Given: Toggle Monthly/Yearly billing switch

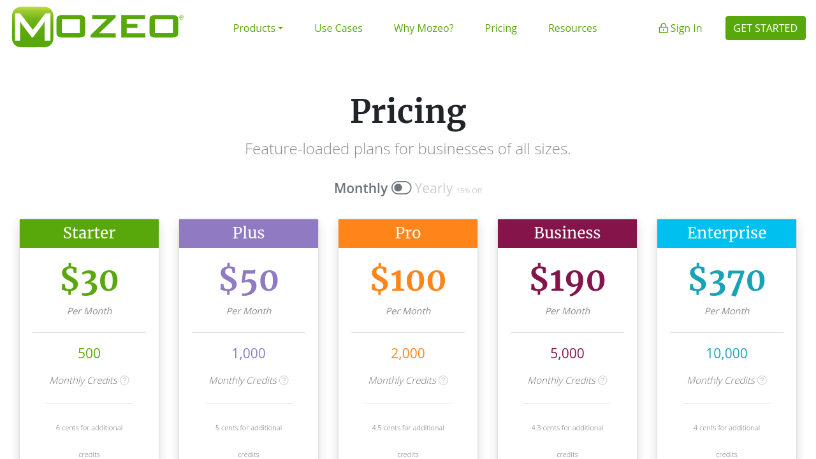Looking at the screenshot, I should 401,187.
